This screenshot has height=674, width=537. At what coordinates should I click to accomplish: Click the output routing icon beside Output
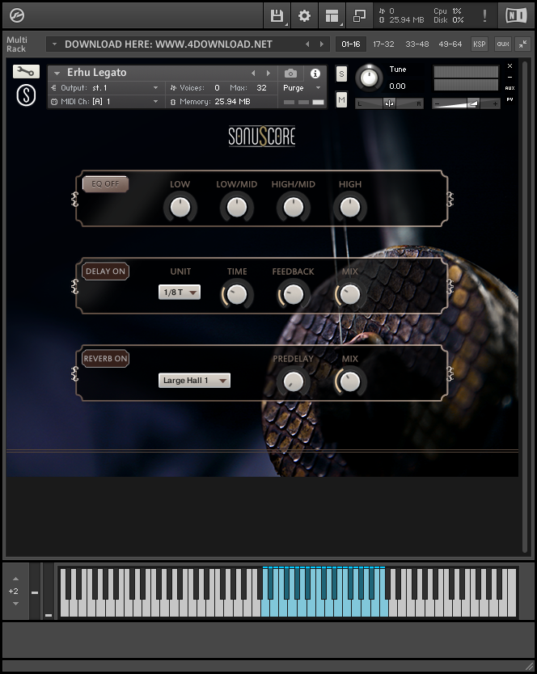pos(54,88)
